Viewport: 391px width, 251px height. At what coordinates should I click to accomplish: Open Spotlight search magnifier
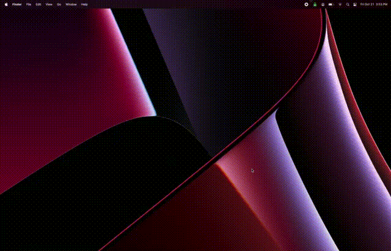[x=347, y=4]
